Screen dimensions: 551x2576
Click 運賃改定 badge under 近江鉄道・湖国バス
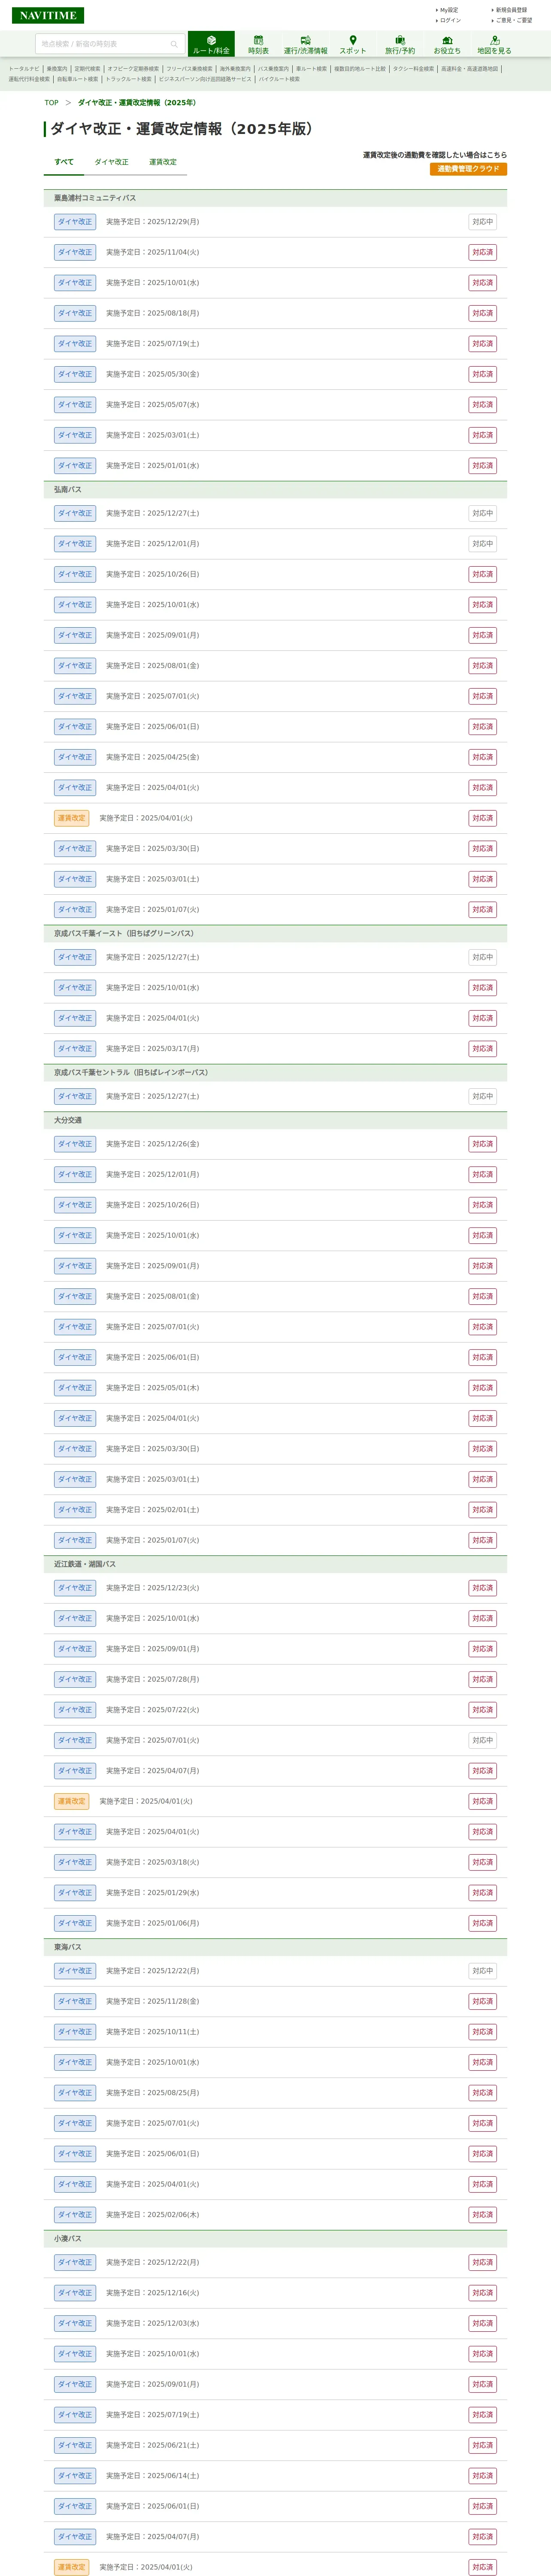(71, 1801)
